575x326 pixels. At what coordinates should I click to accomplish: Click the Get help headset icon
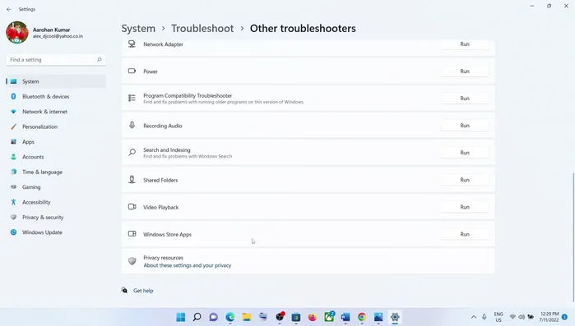(x=125, y=290)
